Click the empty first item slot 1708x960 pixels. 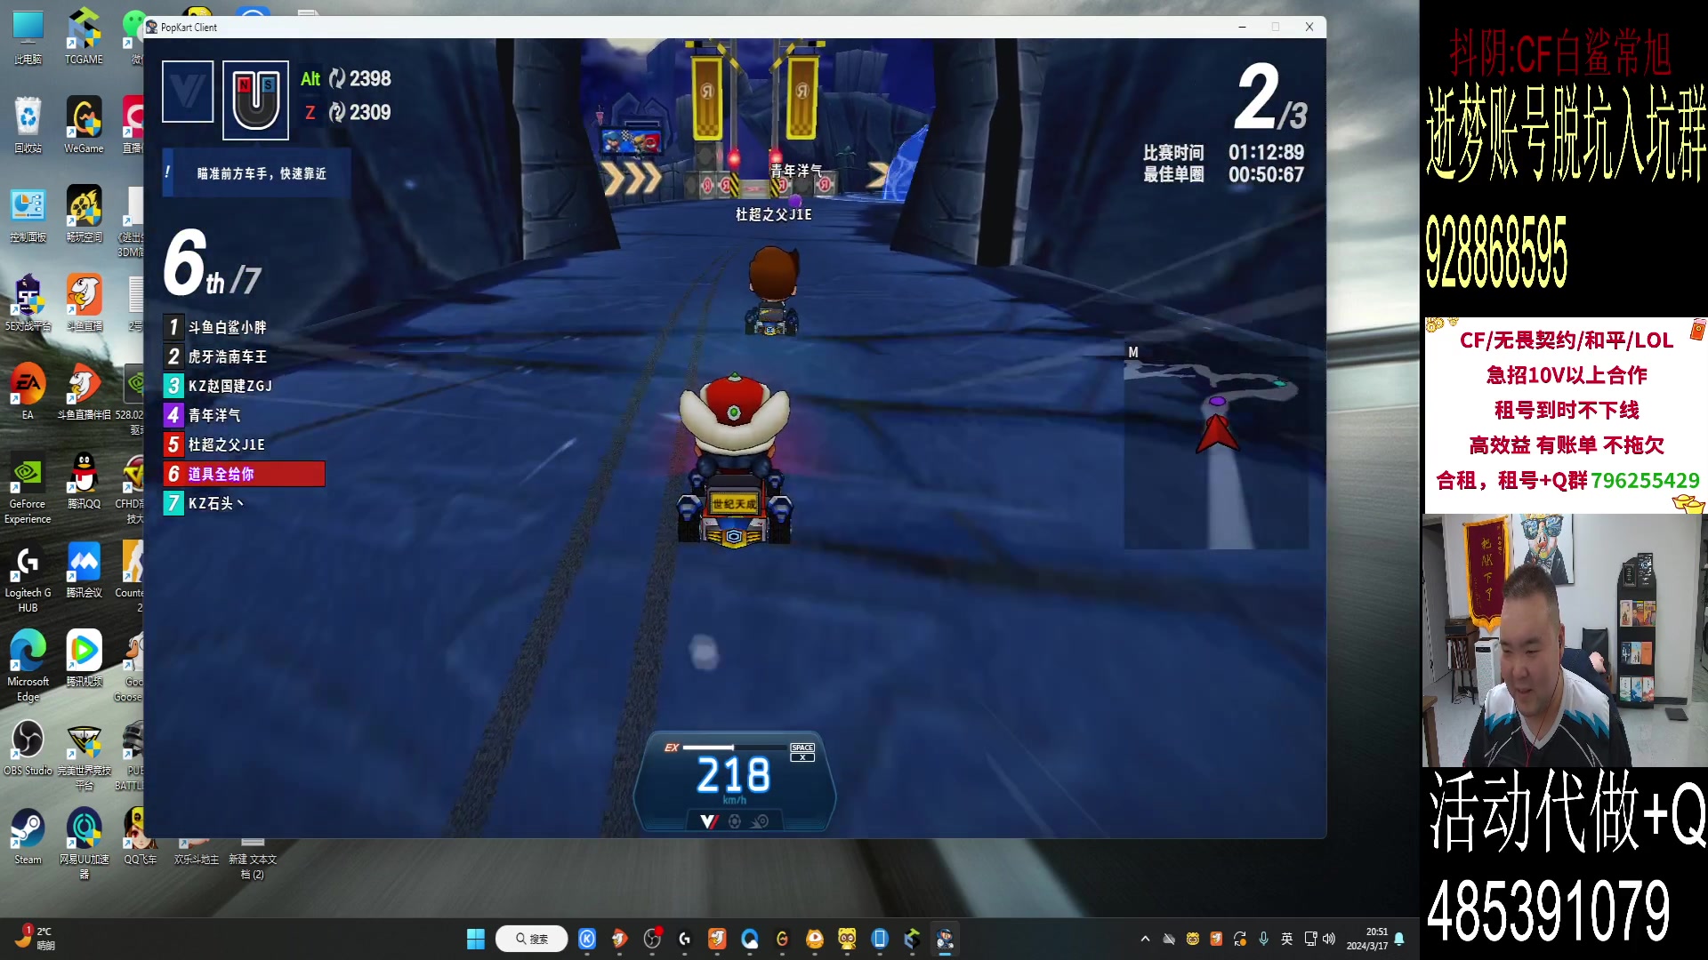point(188,91)
